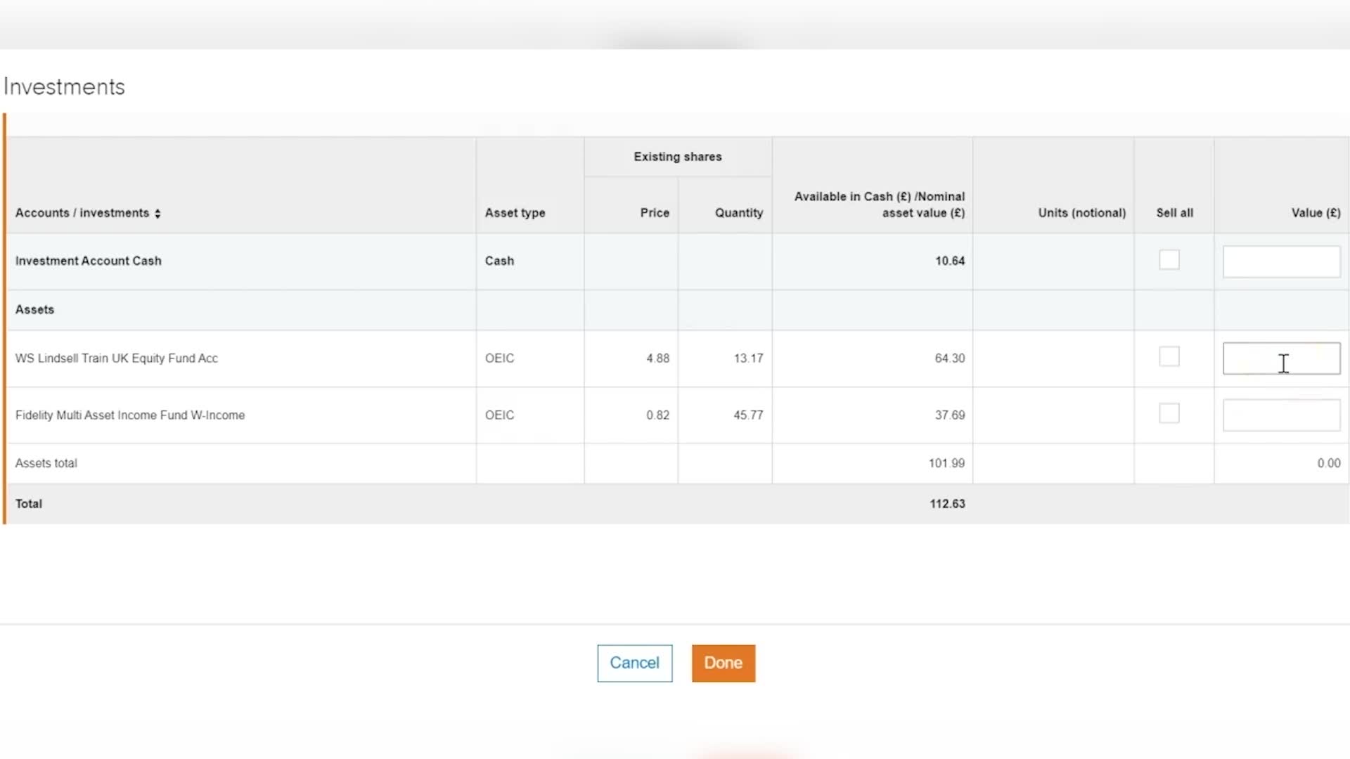1350x759 pixels.
Task: Select the Investment Account Cash row label
Action: click(89, 261)
